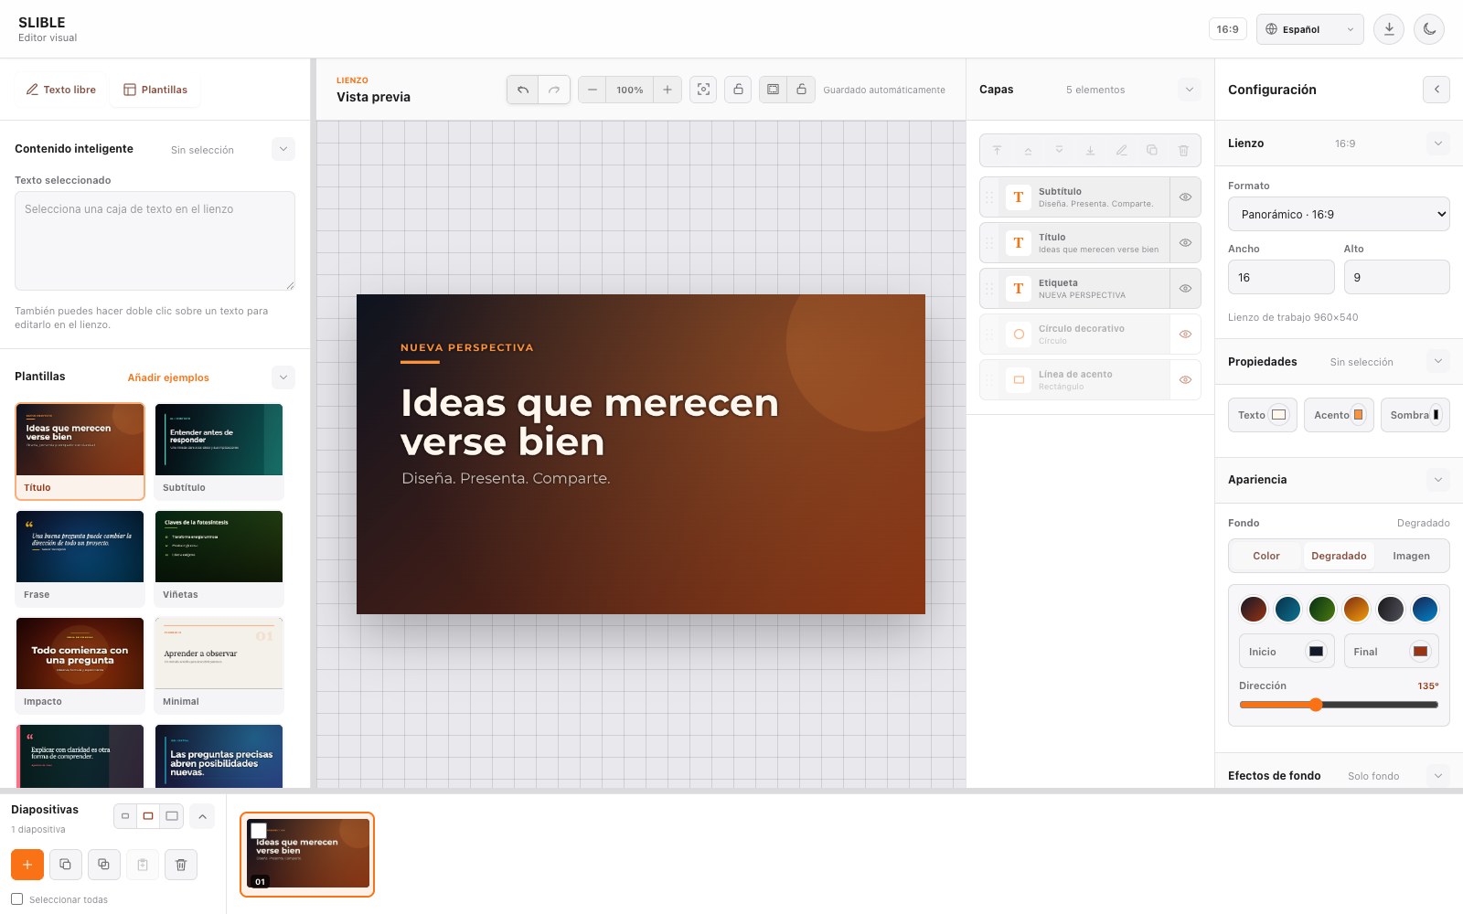Toggle visibility of Círculo decorativo layer

pos(1185,335)
